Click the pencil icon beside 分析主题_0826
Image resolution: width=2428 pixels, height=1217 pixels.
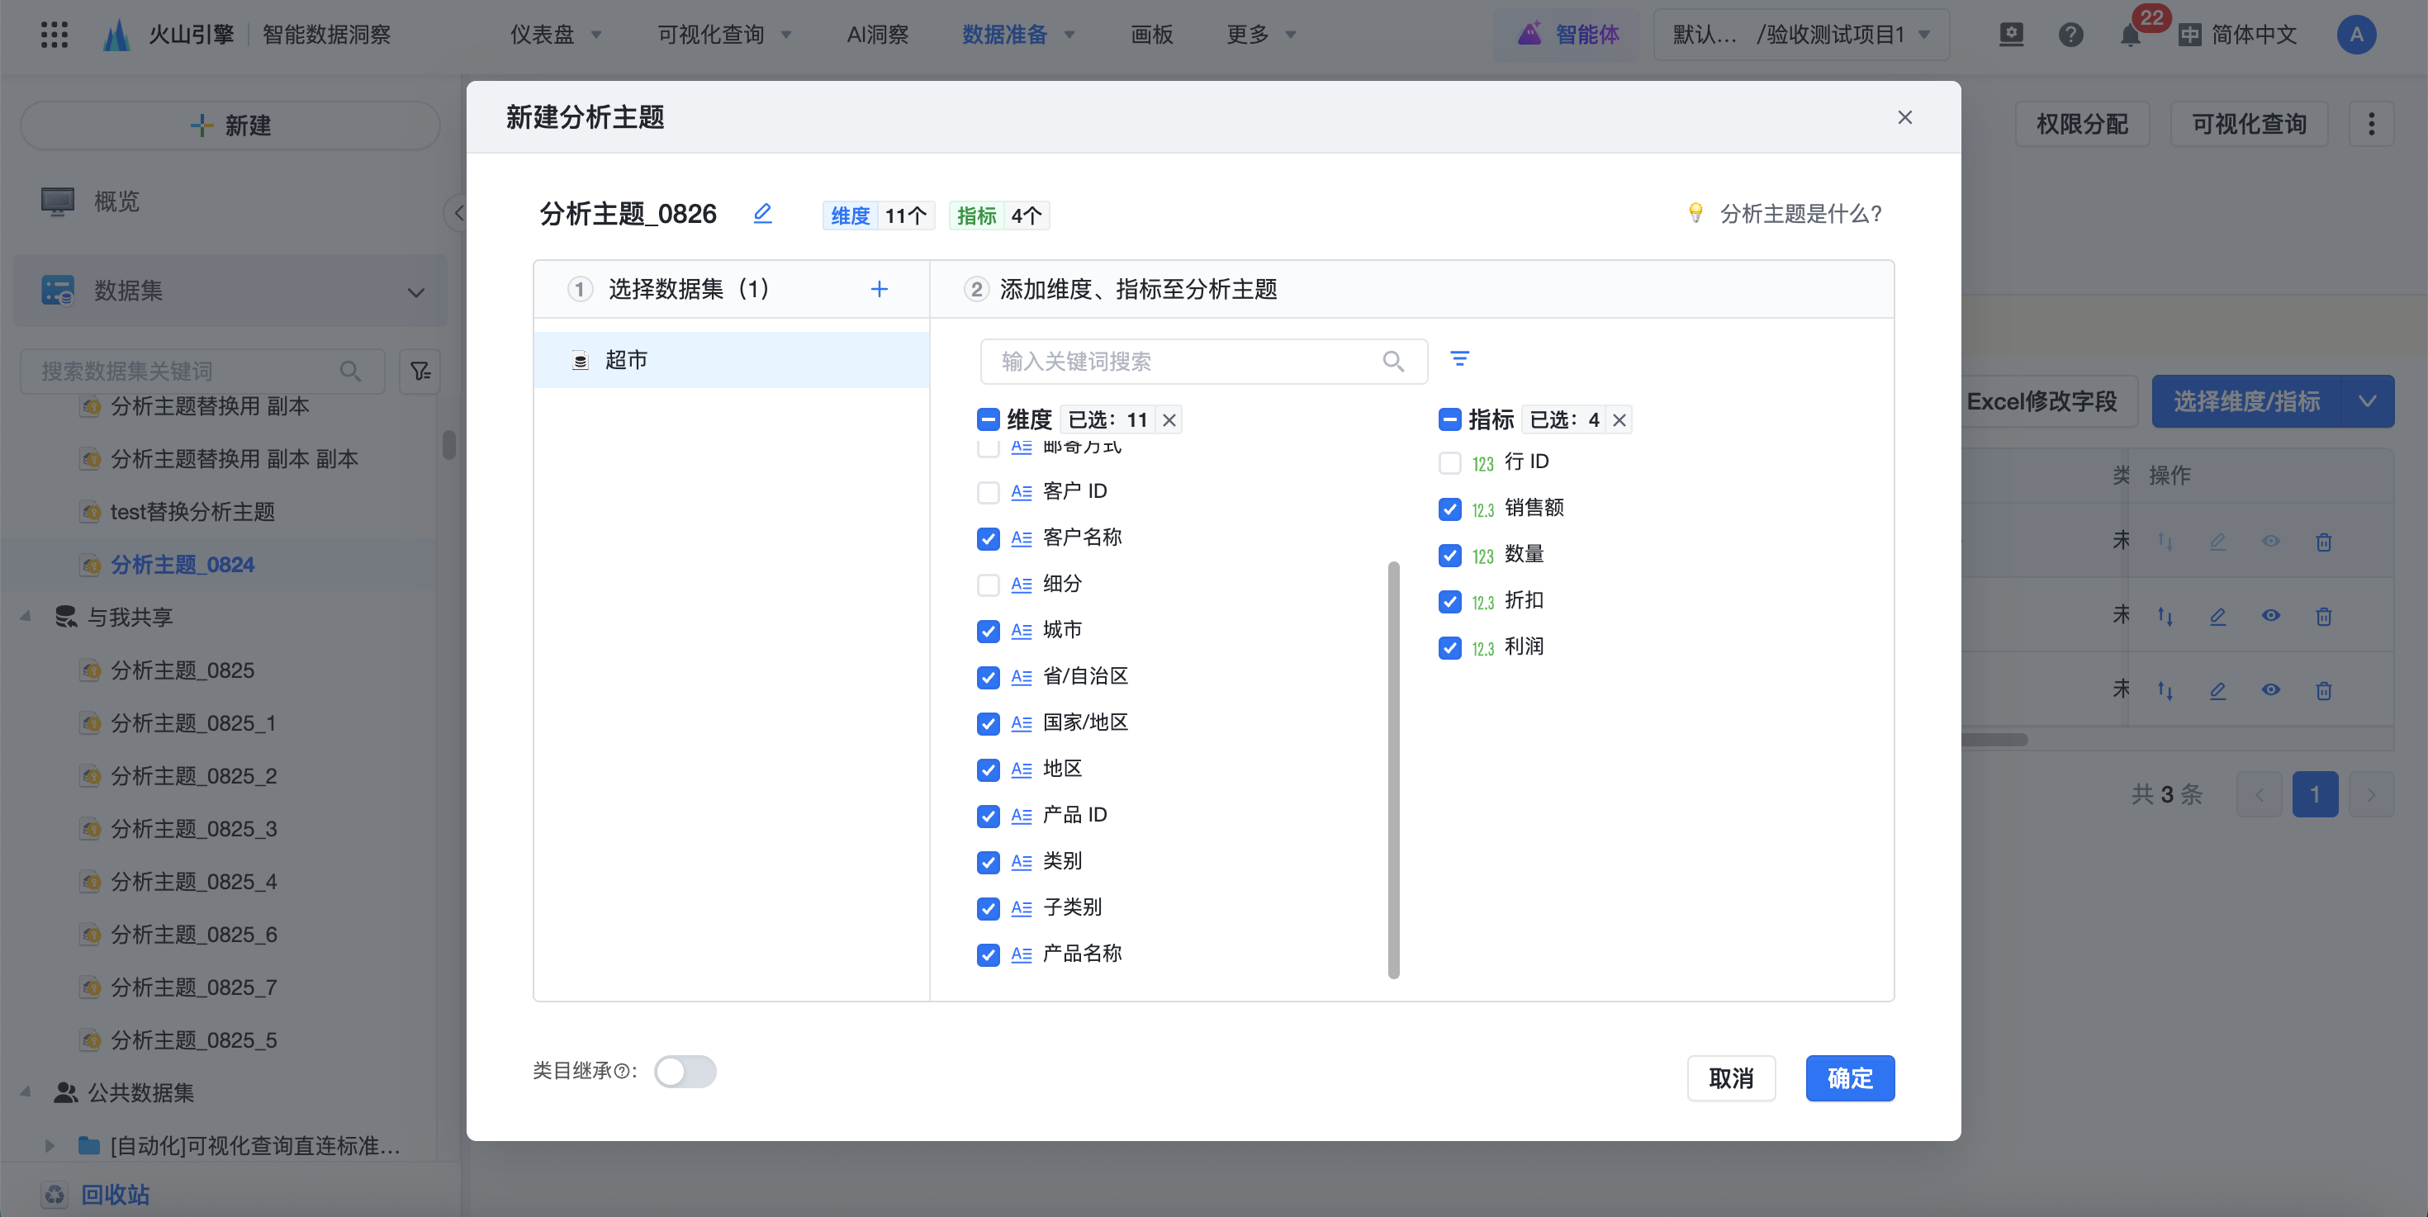pos(762,214)
